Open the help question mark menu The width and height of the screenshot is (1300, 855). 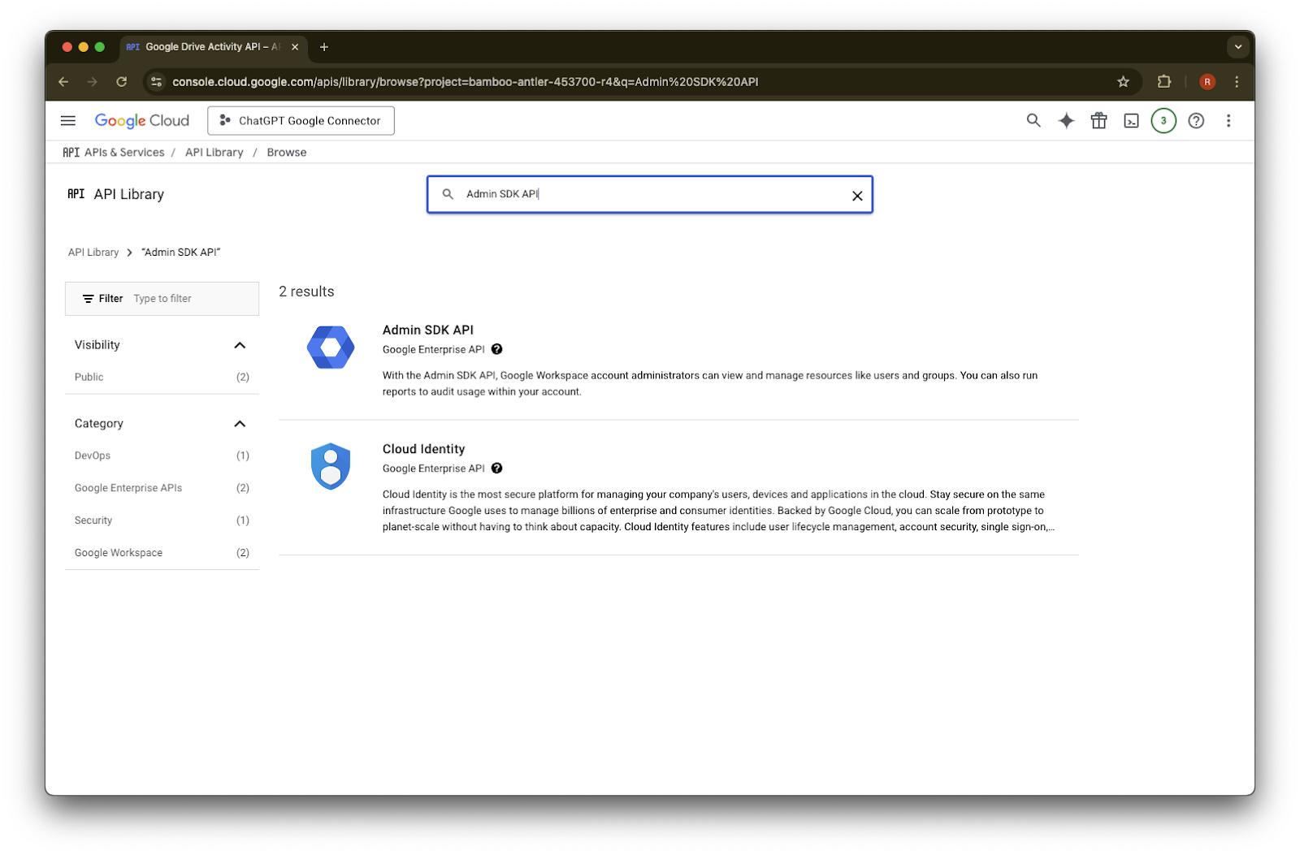click(1196, 121)
